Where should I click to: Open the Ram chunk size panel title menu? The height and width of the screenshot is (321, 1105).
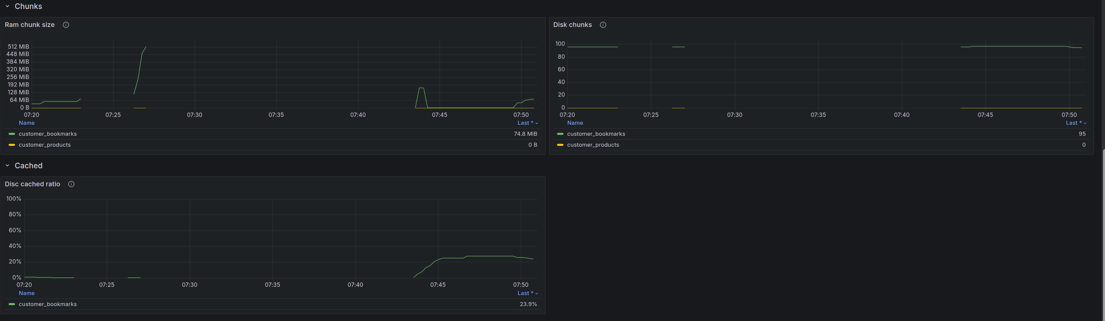pyautogui.click(x=30, y=25)
